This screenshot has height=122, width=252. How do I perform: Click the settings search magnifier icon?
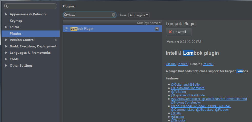tap(6, 6)
